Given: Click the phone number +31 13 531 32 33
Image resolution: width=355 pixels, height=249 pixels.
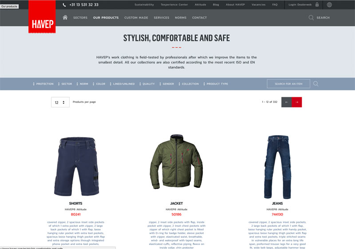Looking at the screenshot, I should point(84,5).
